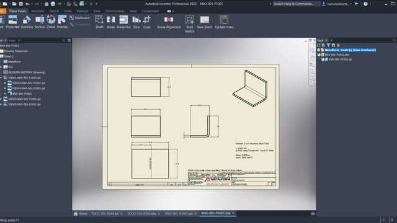The height and width of the screenshot is (223, 397).
Task: Select the Projected view tool
Action: click(x=12, y=22)
